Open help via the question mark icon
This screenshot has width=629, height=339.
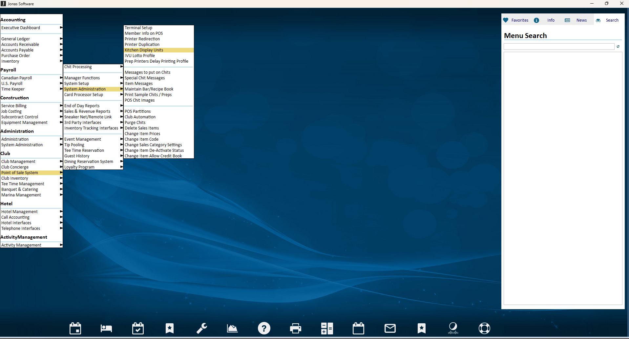coord(264,328)
